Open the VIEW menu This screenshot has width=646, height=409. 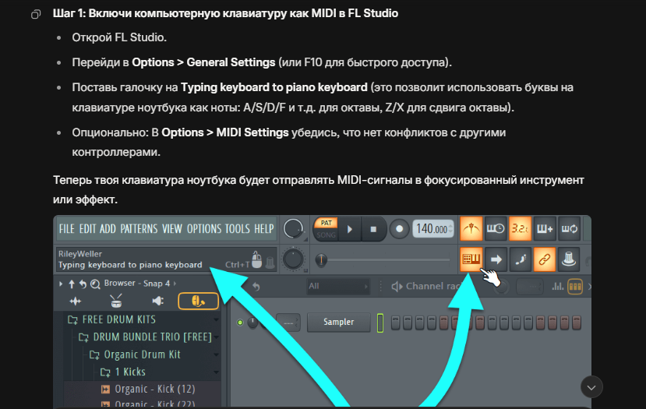(172, 228)
